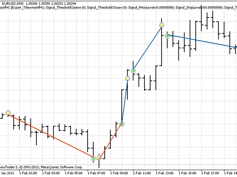Click the 1 Feb 15:00 time label
This screenshot has height=177, width=237.
(x=188, y=173)
